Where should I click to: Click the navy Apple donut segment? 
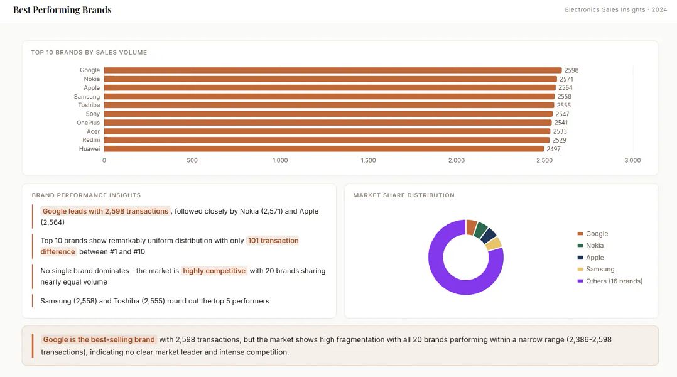(x=488, y=236)
